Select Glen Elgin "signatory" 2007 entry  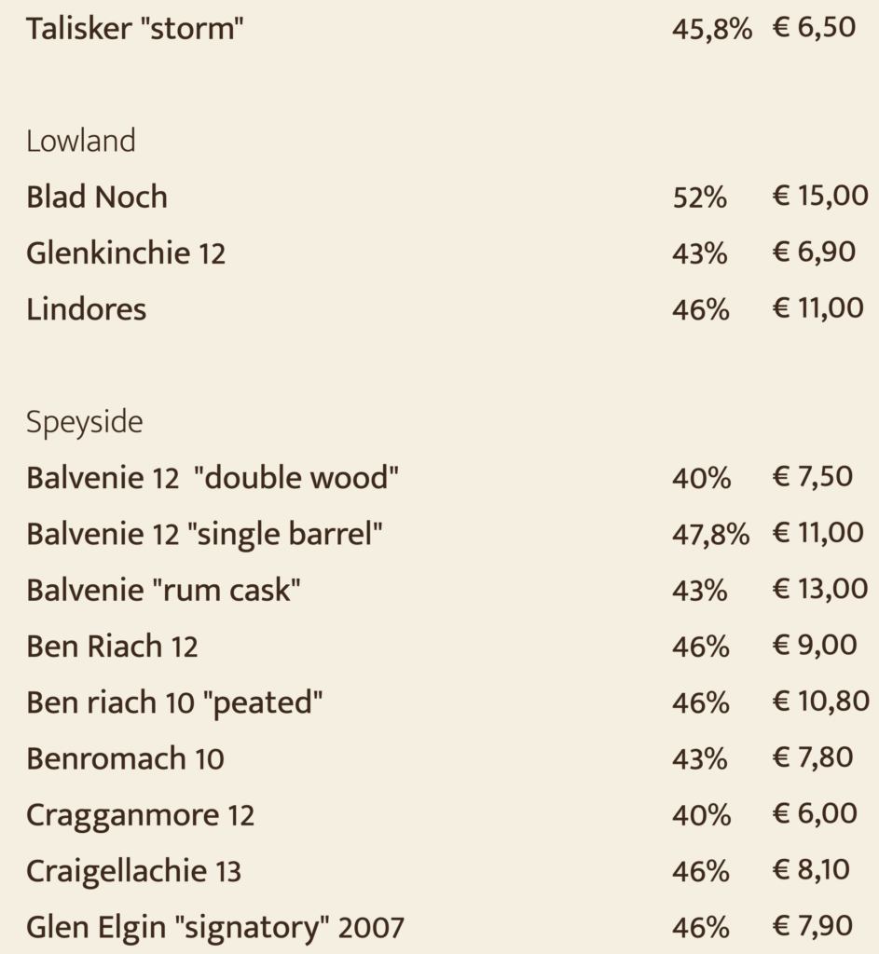(215, 927)
